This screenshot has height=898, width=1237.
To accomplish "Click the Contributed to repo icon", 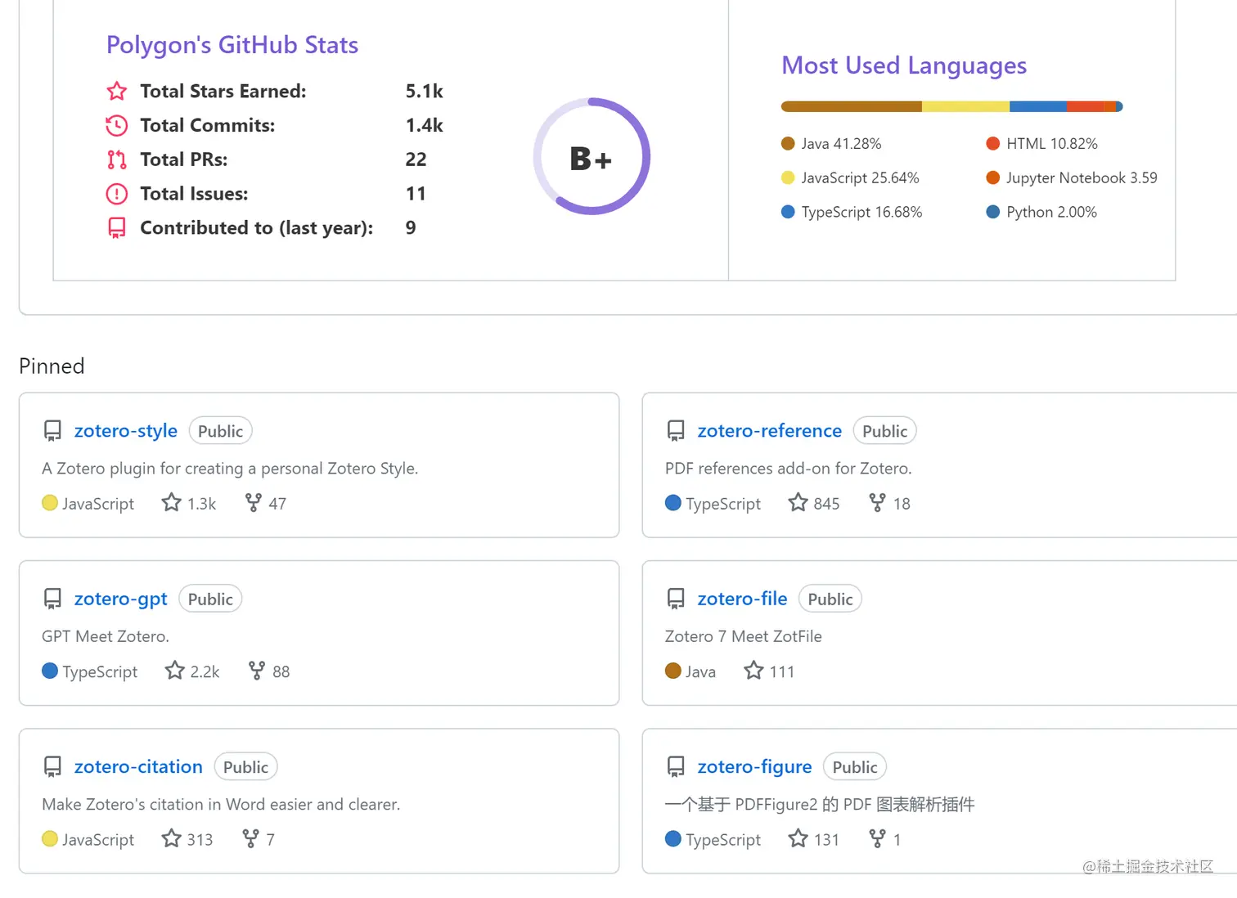I will pyautogui.click(x=117, y=228).
